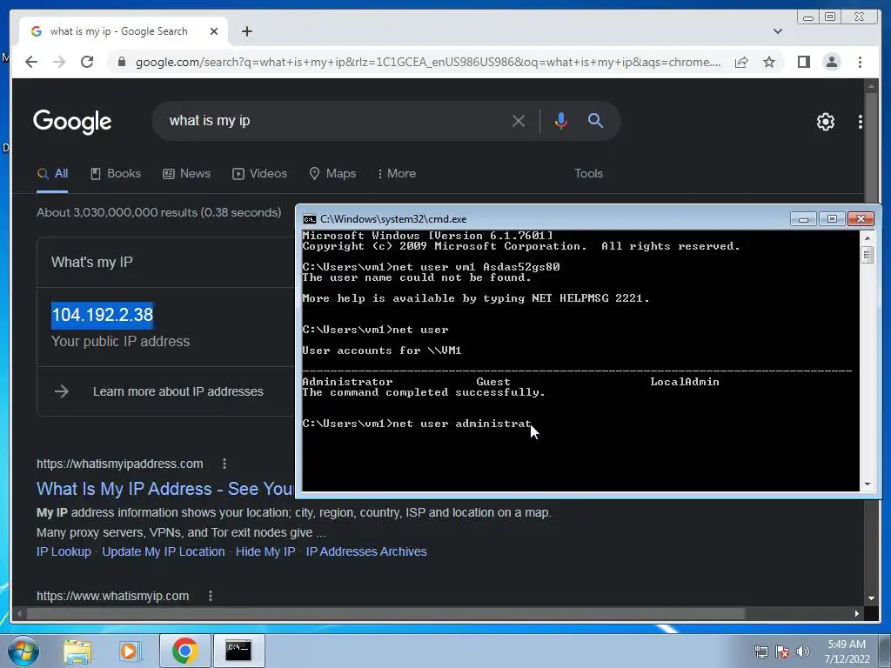The image size is (891, 668).
Task: Open the network tray icon
Action: 760,651
